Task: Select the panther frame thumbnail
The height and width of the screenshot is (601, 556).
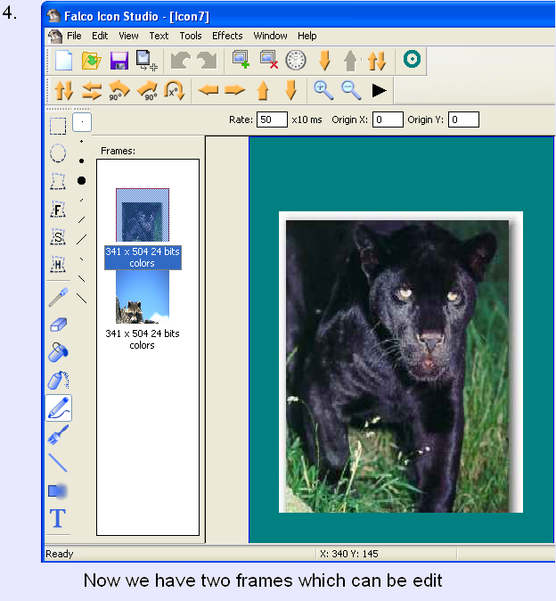Action: point(143,215)
